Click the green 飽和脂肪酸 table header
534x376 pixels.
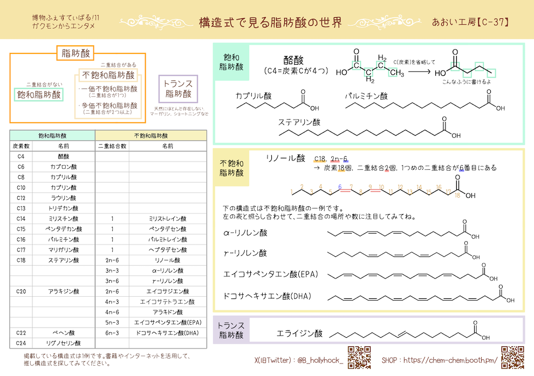click(52, 136)
